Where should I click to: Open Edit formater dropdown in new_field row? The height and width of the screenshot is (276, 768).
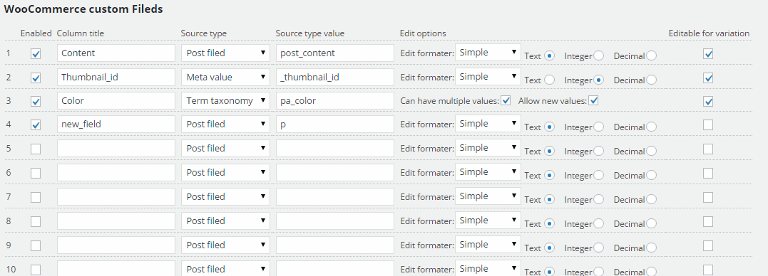pos(488,124)
